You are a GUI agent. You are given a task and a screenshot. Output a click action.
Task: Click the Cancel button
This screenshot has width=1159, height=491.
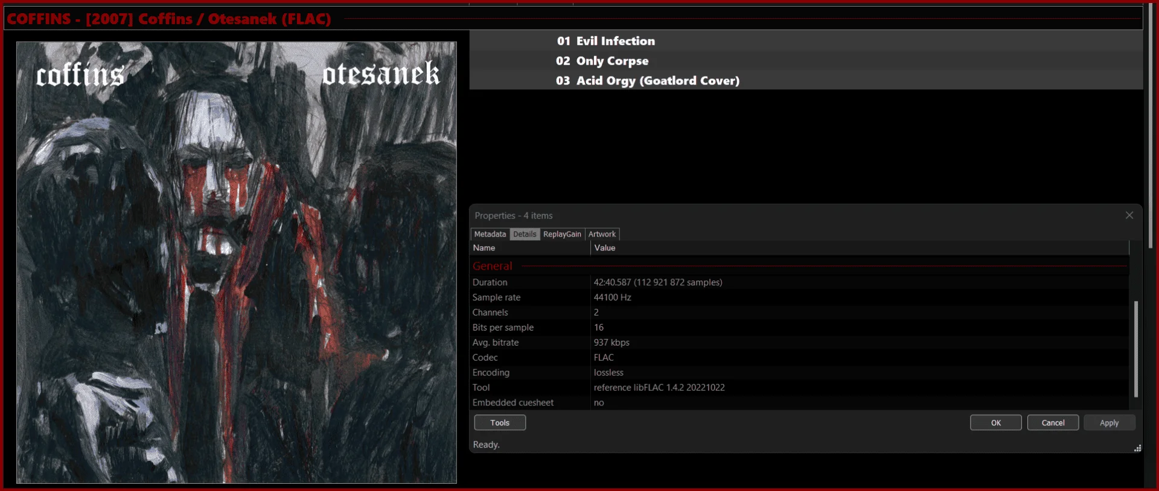(1053, 423)
